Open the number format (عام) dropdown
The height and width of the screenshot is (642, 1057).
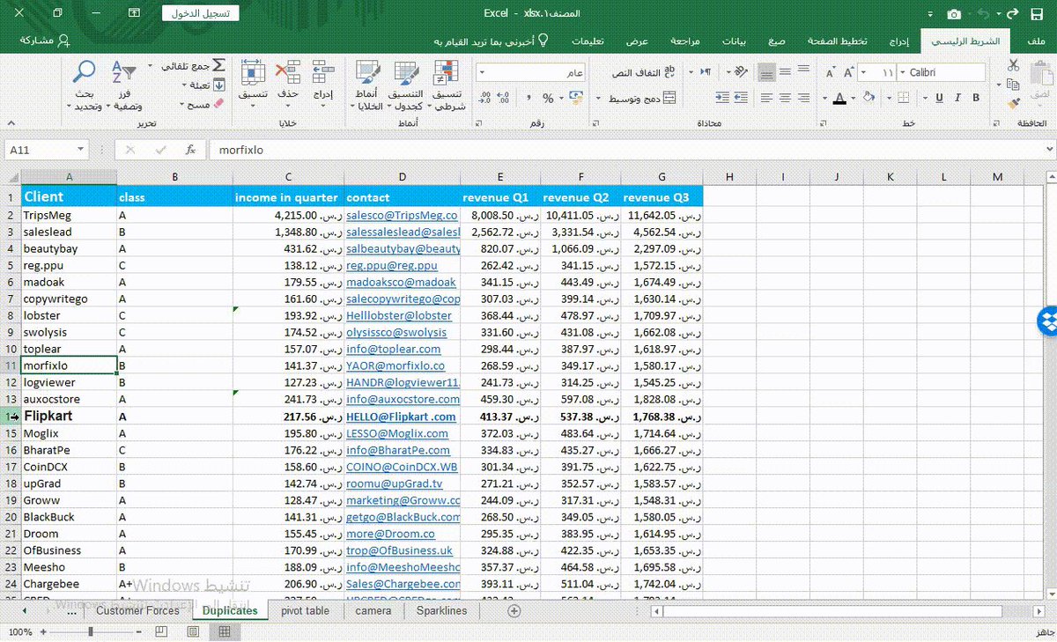click(x=483, y=72)
